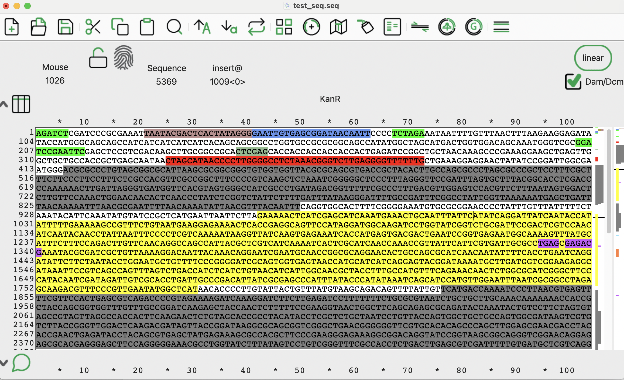Open the three-lines menu icon
This screenshot has height=380, width=624.
501,27
